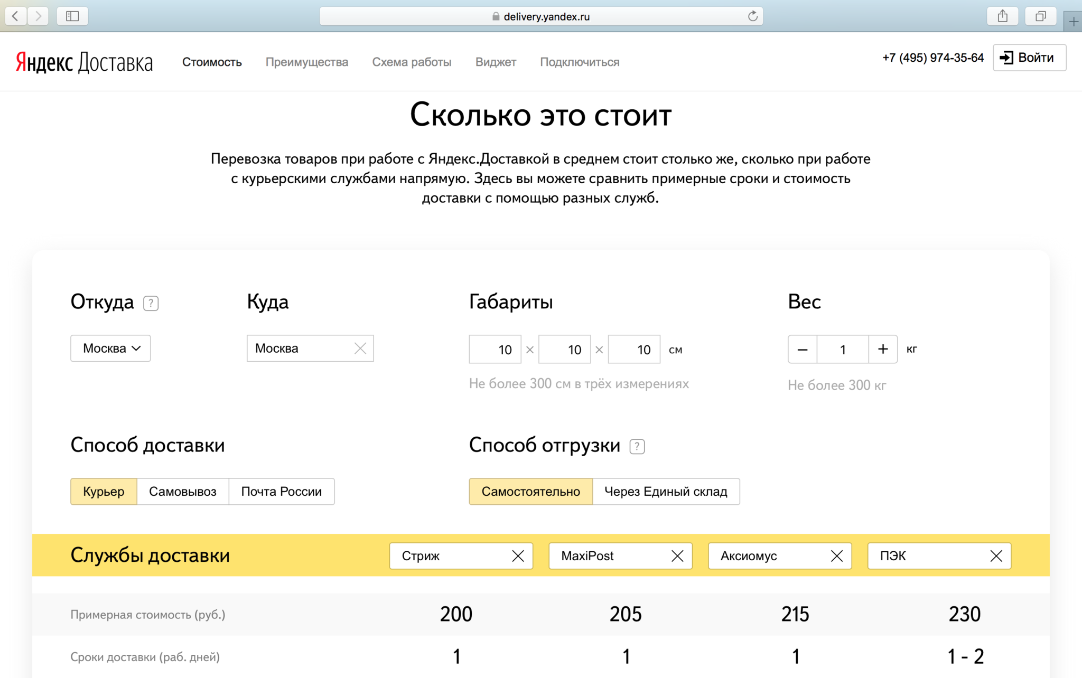Click the Сколько это стоит heading
This screenshot has height=678, width=1082.
coord(540,115)
